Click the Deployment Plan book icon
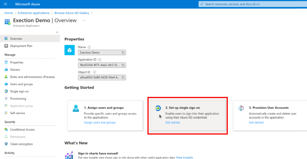307x159 pixels. (6, 46)
